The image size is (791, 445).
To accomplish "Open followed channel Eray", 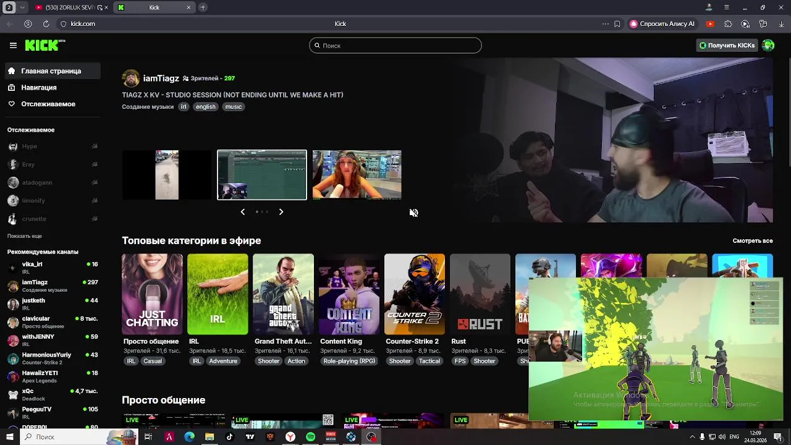I will click(x=53, y=164).
